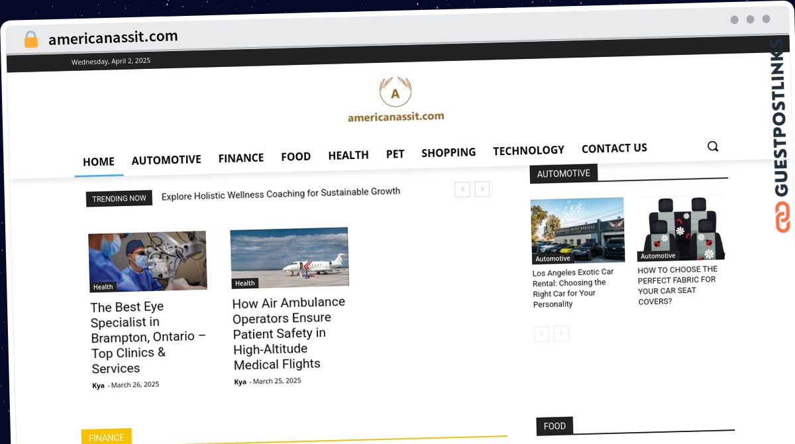
Task: Click the padlock security icon
Action: [x=31, y=40]
